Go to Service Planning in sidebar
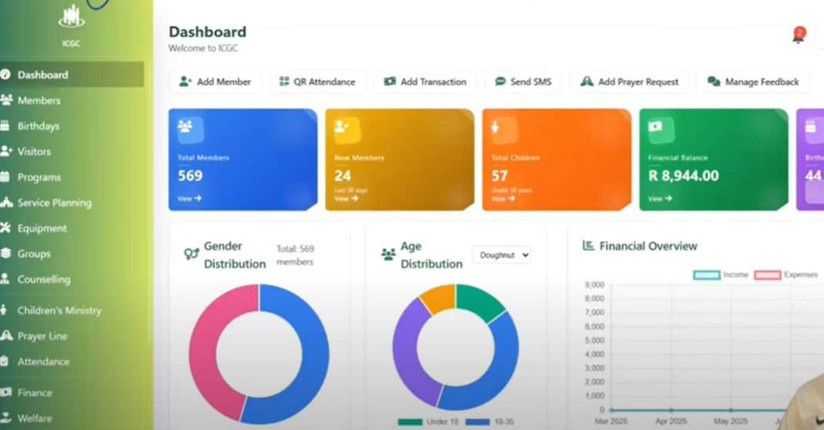 (54, 203)
